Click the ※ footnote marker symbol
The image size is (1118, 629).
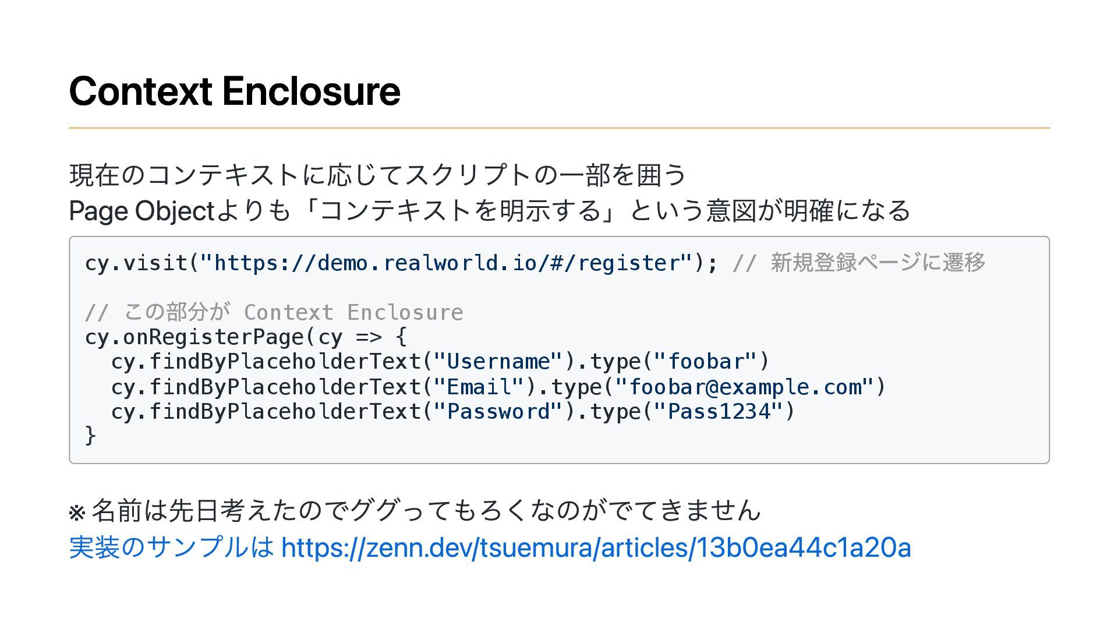coord(77,513)
